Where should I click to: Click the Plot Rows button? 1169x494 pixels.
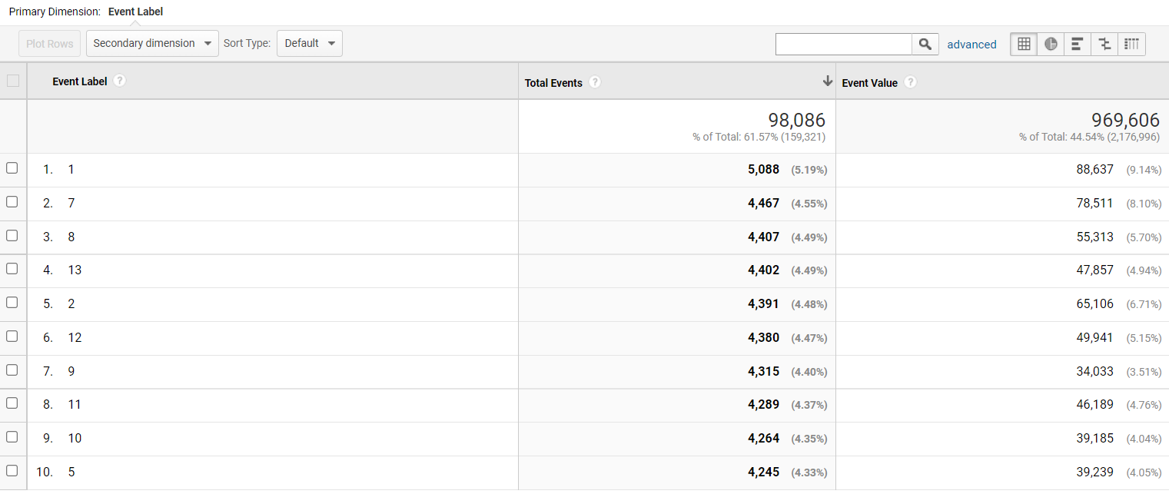pos(50,44)
